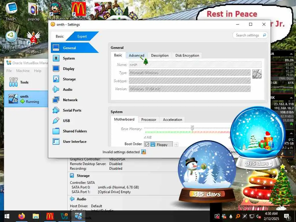Viewport: 296px width, 222px height.
Task: Click the '[Optical Drive] Empty' entry
Action: (x=114, y=192)
